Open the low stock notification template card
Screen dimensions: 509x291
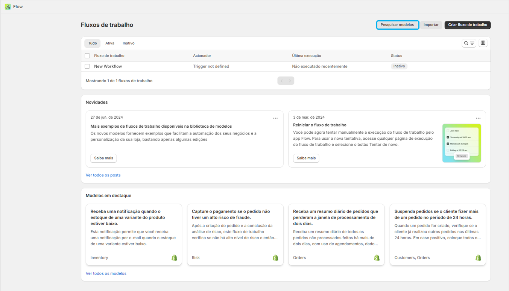pyautogui.click(x=134, y=235)
